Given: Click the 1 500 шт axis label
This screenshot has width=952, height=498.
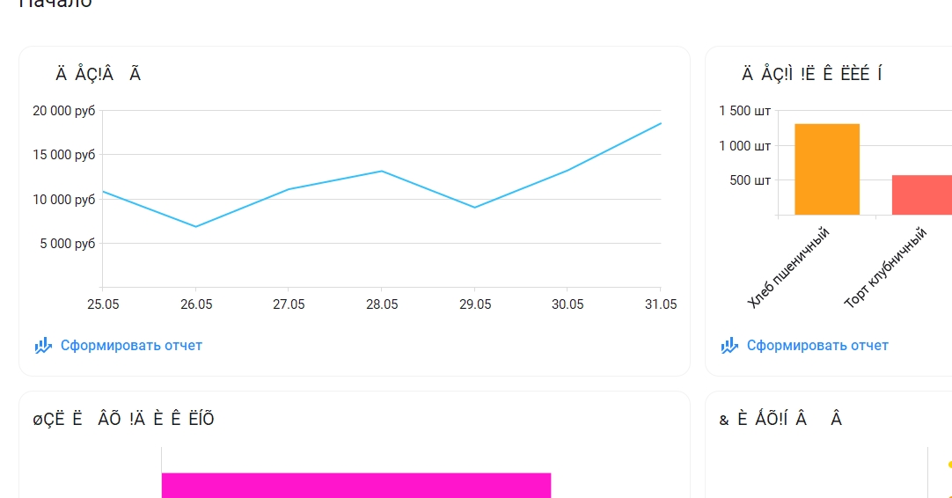Looking at the screenshot, I should pos(744,111).
